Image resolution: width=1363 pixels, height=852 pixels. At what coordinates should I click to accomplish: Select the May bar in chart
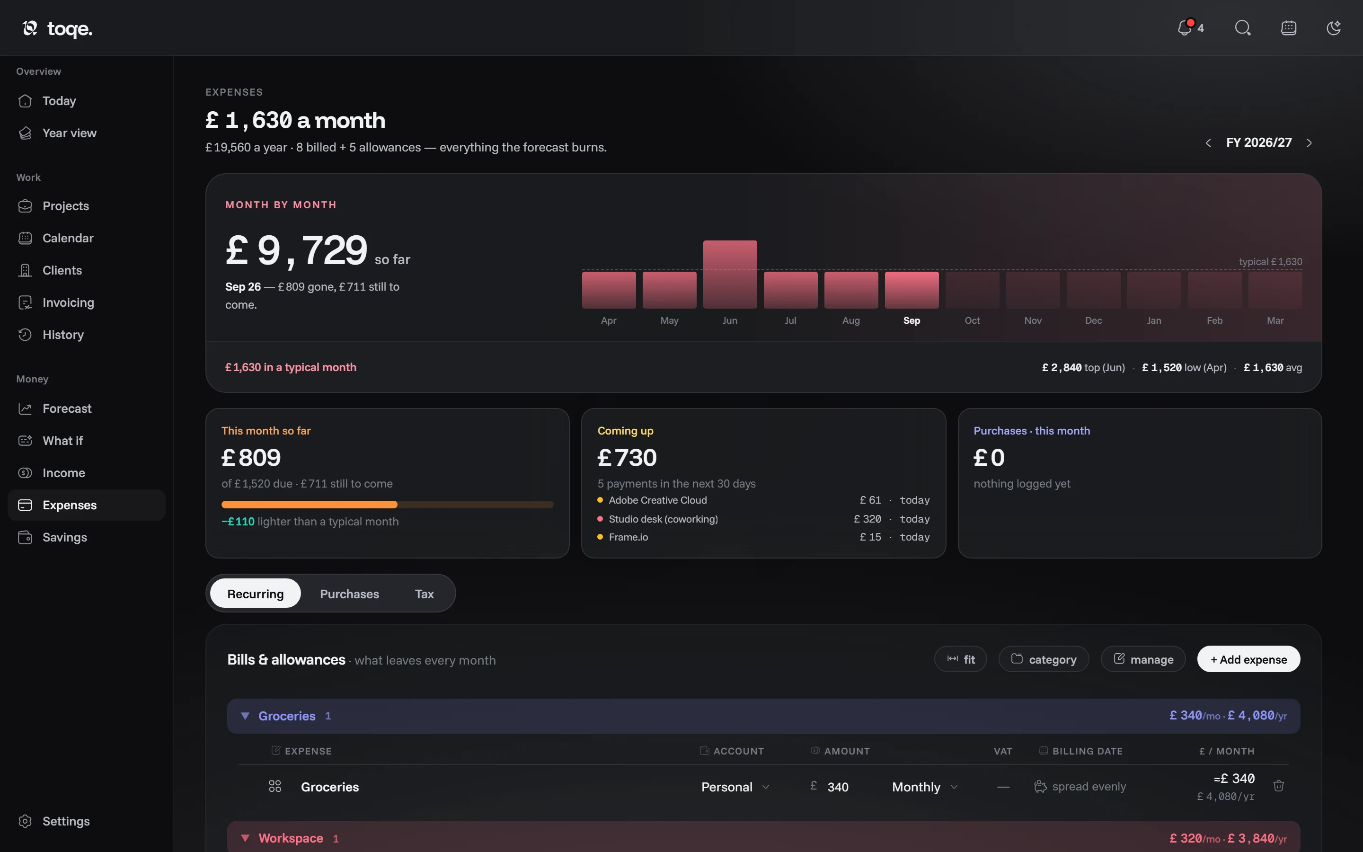click(x=669, y=290)
